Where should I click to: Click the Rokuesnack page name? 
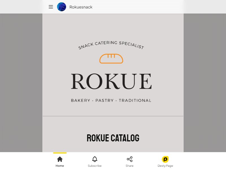point(81,7)
